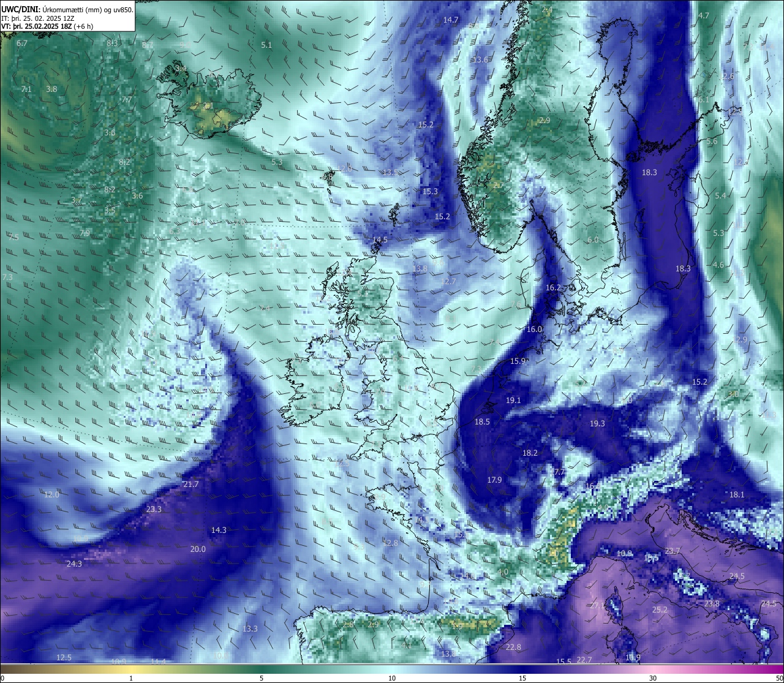Click the 14.7 value near top of map
This screenshot has width=784, height=683.
[x=451, y=20]
